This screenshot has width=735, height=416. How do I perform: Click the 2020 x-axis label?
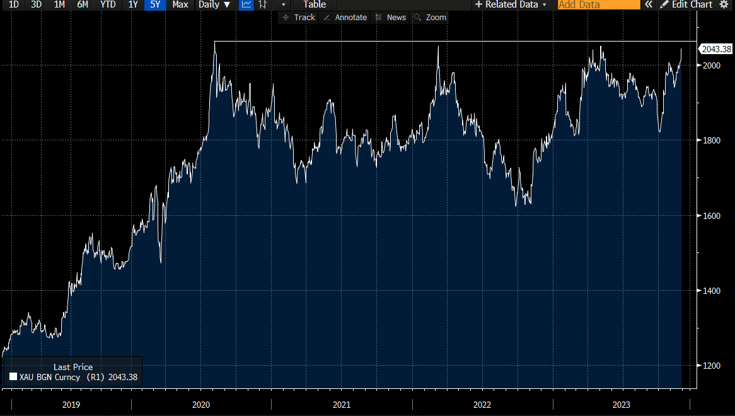pyautogui.click(x=201, y=405)
